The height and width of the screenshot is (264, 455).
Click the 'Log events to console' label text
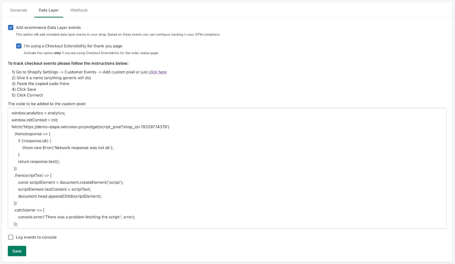(36, 237)
